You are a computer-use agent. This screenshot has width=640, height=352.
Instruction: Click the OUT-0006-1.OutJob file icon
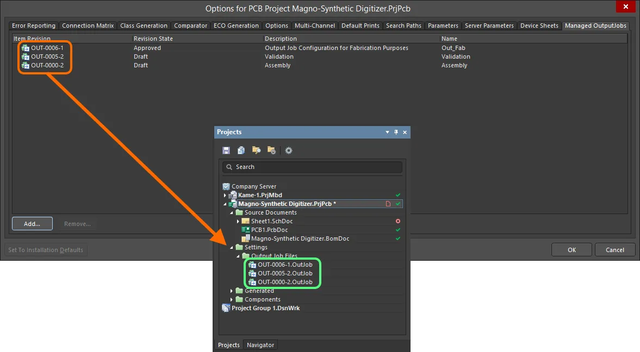[252, 265]
